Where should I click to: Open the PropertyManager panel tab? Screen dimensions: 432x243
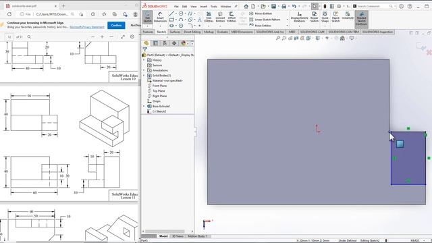[x=155, y=43]
